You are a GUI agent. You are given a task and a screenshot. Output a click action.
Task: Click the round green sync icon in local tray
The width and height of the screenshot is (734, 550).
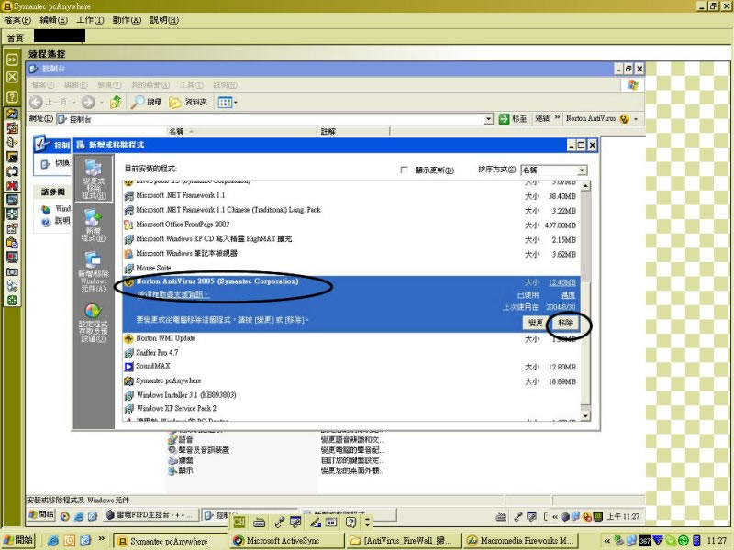(x=683, y=541)
